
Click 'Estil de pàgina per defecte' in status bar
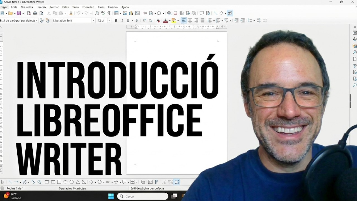click(147, 188)
